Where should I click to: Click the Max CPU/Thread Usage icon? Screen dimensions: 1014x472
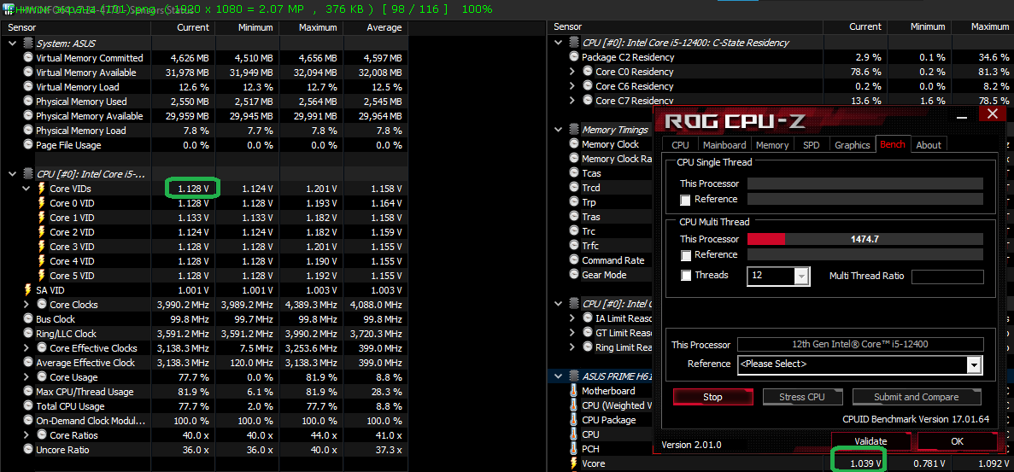[x=28, y=392]
